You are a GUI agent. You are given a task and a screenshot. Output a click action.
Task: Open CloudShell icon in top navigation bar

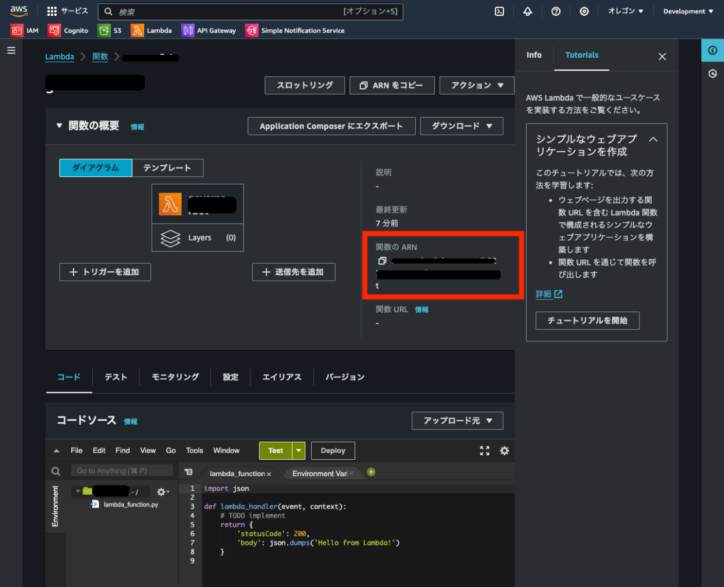(x=499, y=12)
